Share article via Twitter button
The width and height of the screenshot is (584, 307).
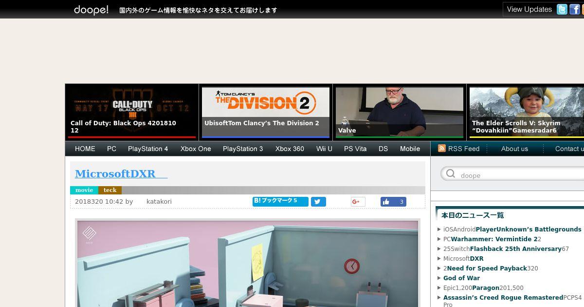(318, 202)
